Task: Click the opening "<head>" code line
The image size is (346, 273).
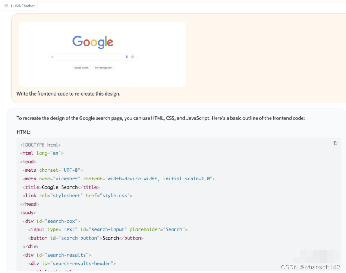Action: pyautogui.click(x=28, y=162)
